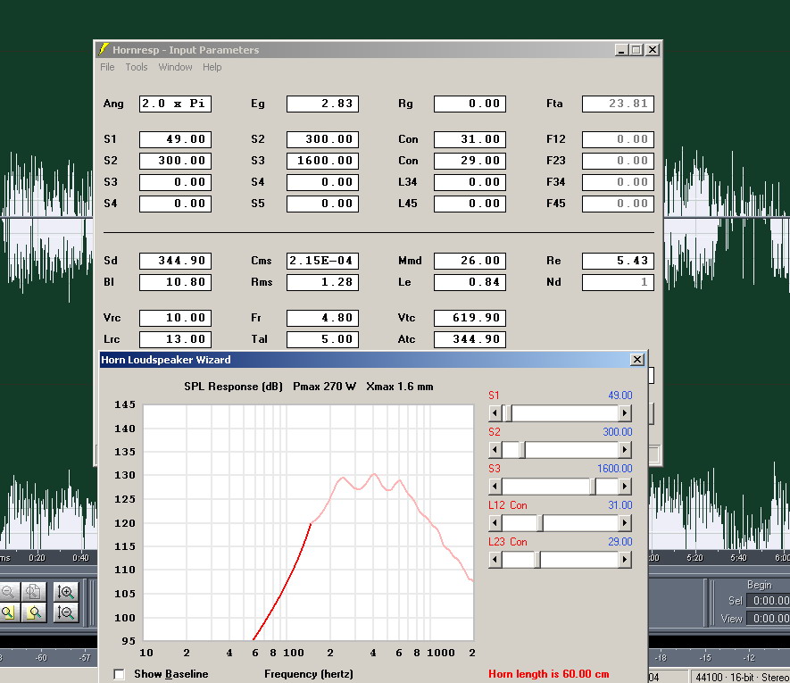This screenshot has height=683, width=790.
Task: Click the greyed zoom out horizontally icon
Action: [9, 591]
